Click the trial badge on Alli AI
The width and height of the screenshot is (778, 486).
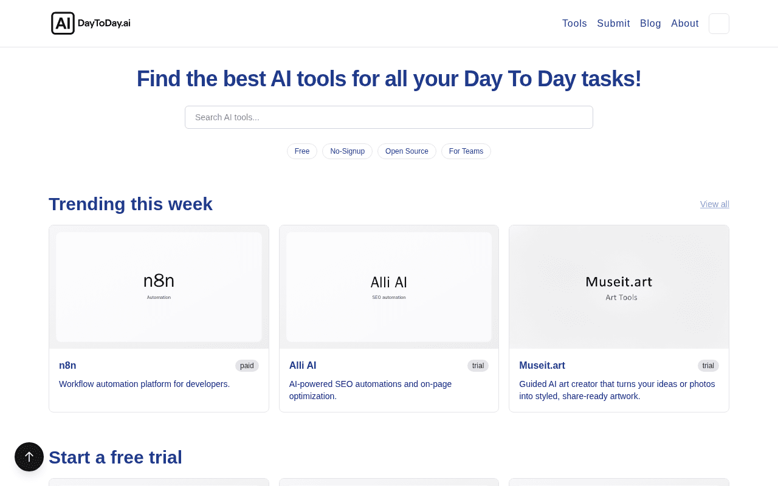click(478, 366)
